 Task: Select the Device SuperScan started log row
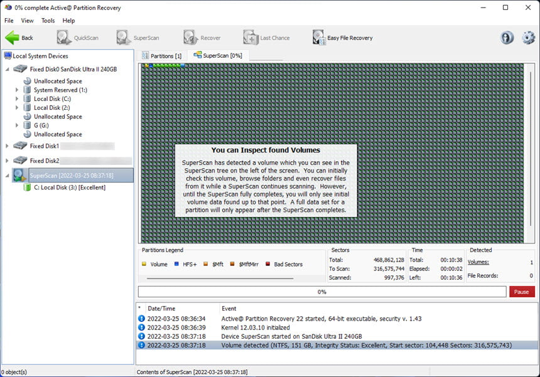coord(337,336)
